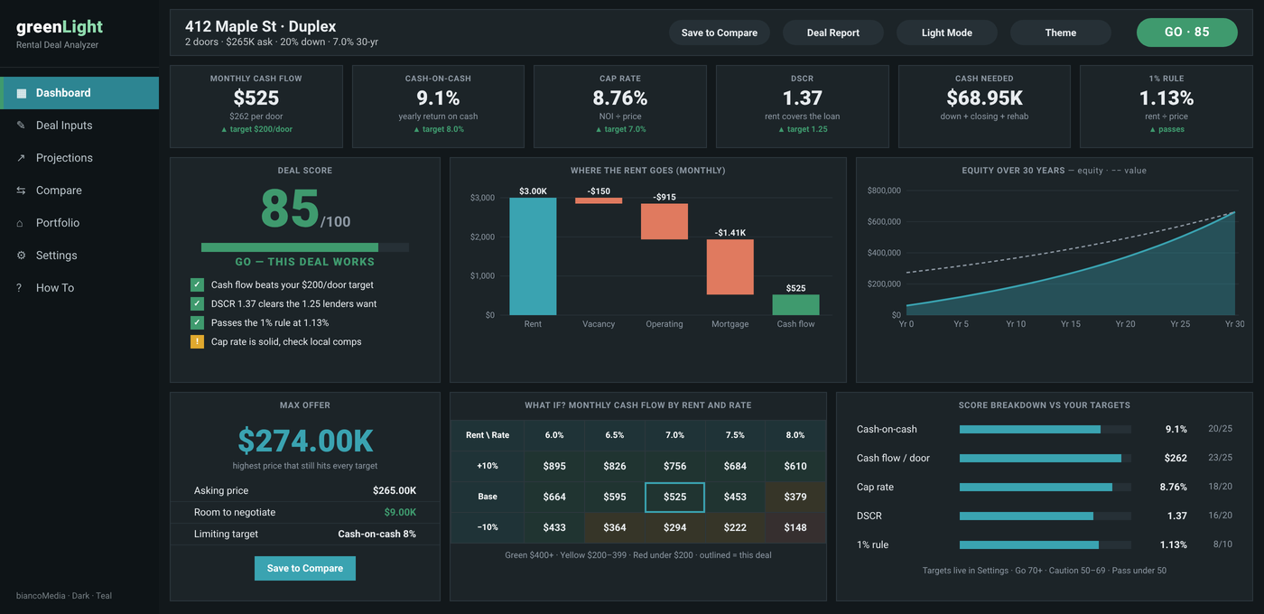Click the Cap rate score bar
Screen dimensions: 1264x614
[x=1046, y=487]
